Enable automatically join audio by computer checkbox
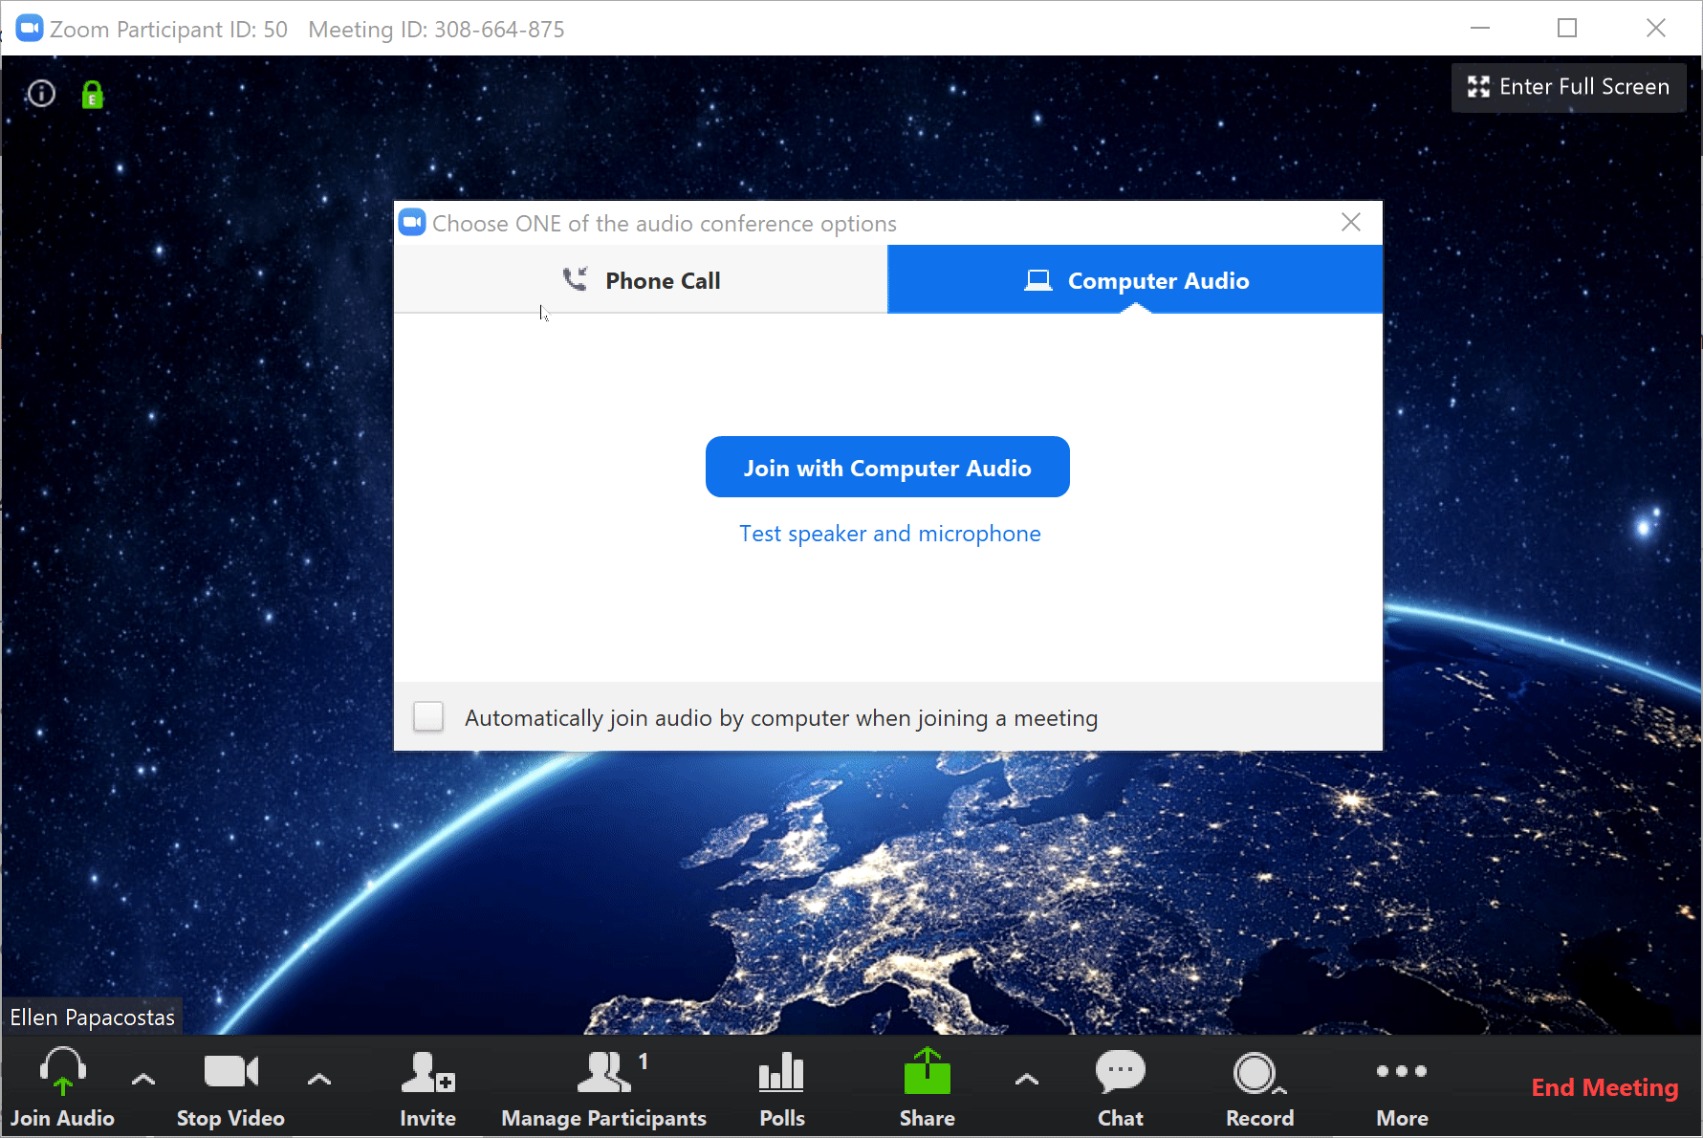 [x=428, y=716]
